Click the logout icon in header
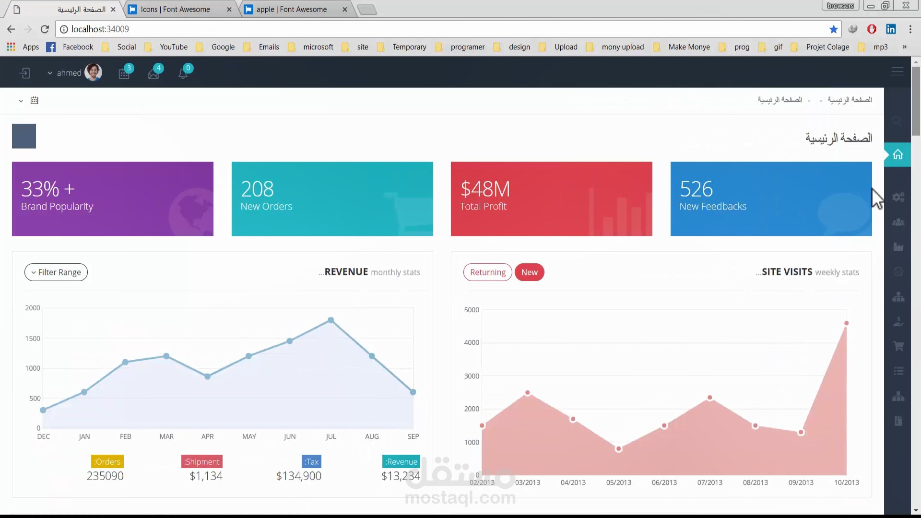 (25, 73)
